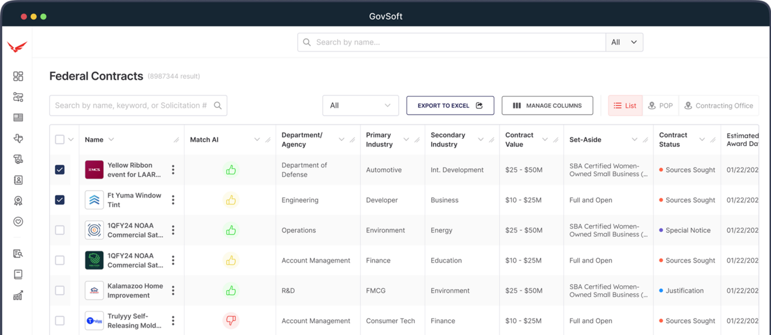Open the All dropdown beside the top search bar
The image size is (771, 335).
pos(624,42)
